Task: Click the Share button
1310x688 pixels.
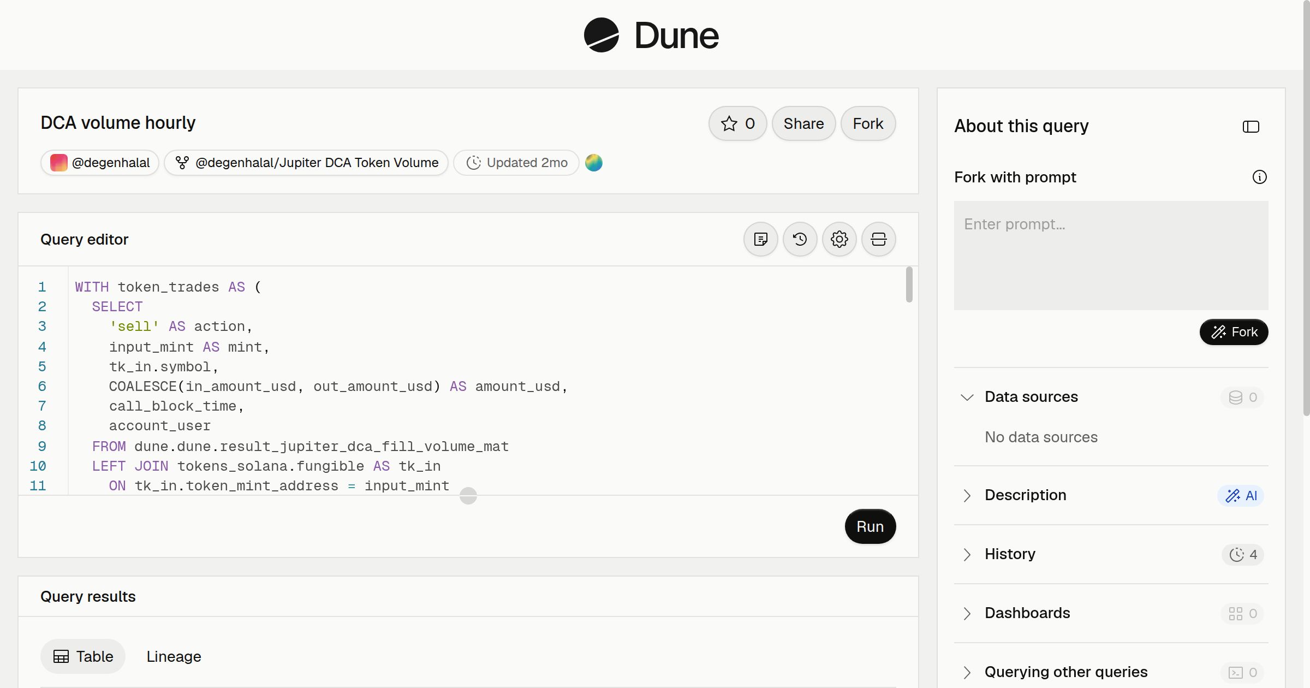Action: pos(803,123)
